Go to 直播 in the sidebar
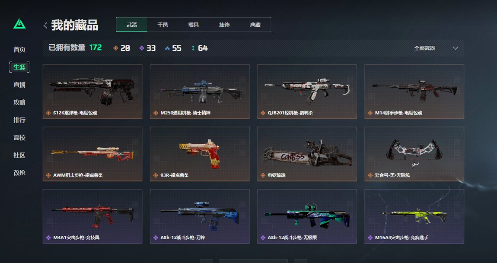This screenshot has width=497, height=263. (x=19, y=85)
